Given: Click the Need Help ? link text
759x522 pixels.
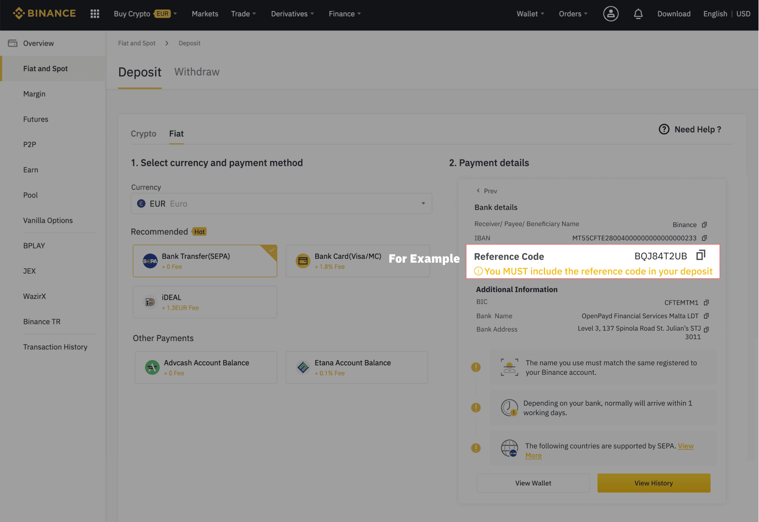Looking at the screenshot, I should (698, 129).
